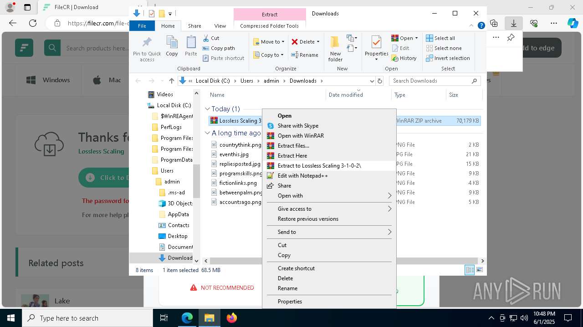The height and width of the screenshot is (327, 583).
Task: Click Copy path in ribbon
Action: [219, 48]
